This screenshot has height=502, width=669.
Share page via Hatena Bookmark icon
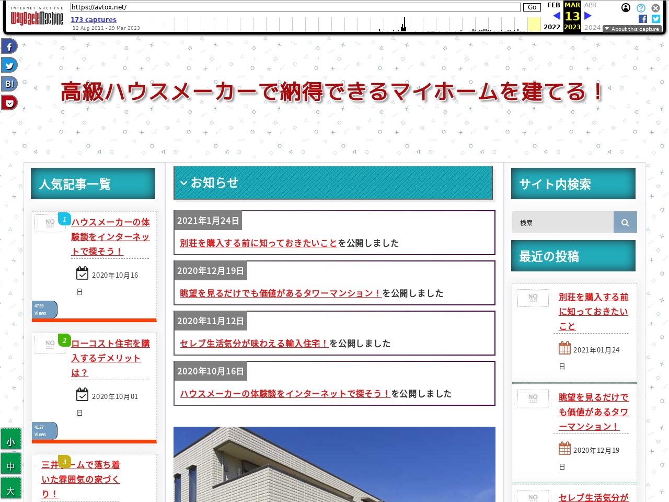9,84
